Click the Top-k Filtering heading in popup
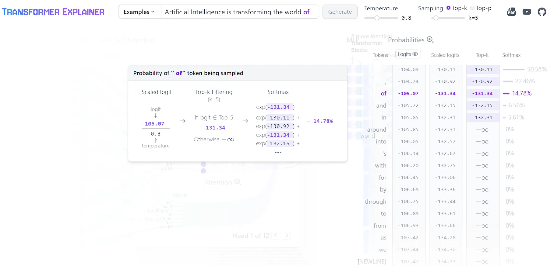554x266 pixels. [x=214, y=92]
